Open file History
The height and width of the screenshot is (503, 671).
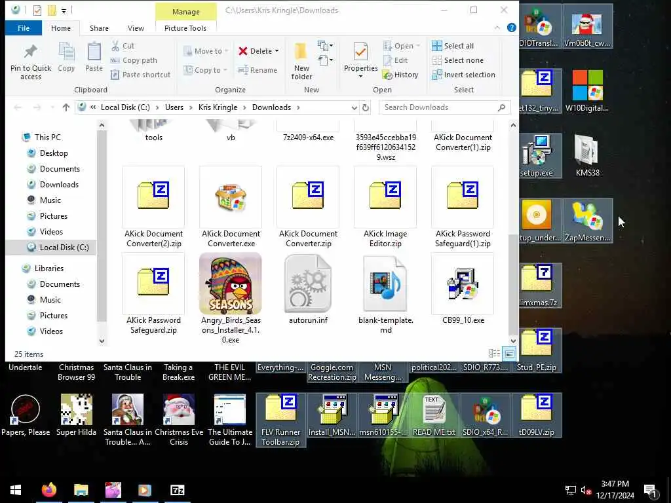click(x=400, y=75)
